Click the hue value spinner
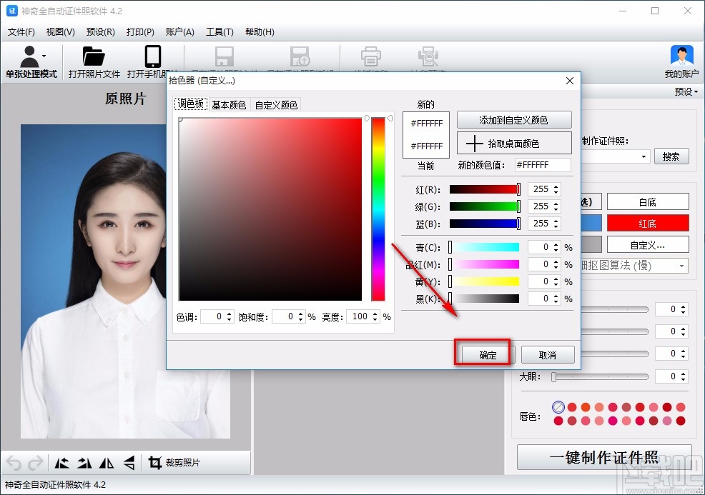 217,316
